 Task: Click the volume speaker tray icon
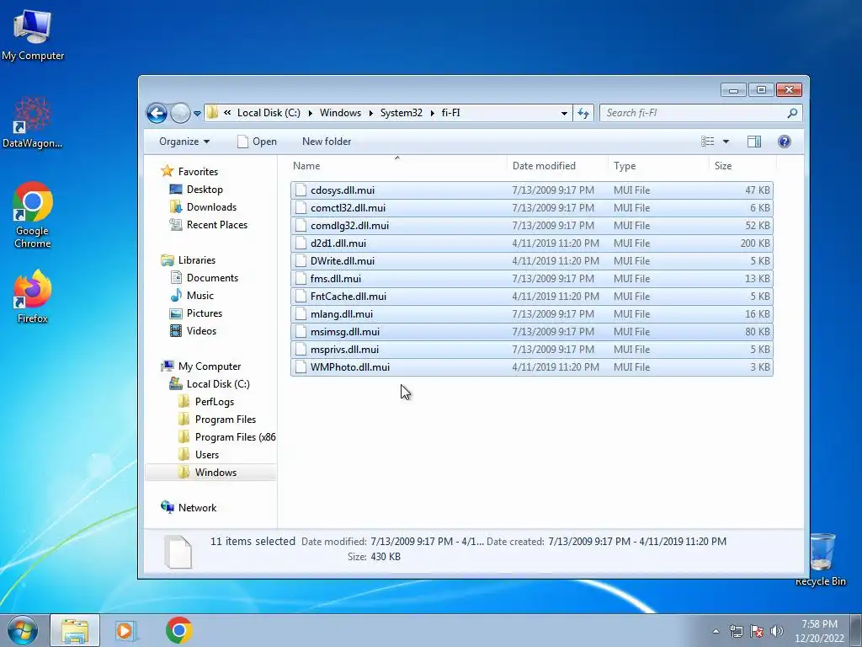tap(777, 631)
